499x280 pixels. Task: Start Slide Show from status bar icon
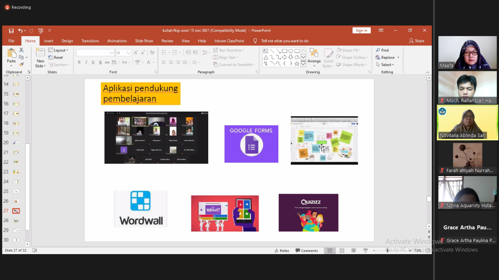coord(365,251)
